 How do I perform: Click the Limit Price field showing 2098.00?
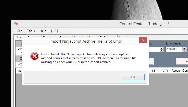click(174, 49)
